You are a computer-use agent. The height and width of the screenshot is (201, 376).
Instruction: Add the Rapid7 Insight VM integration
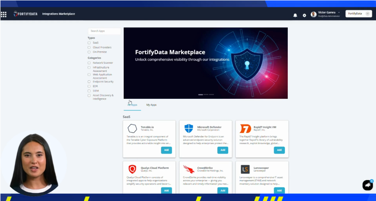tap(279, 150)
